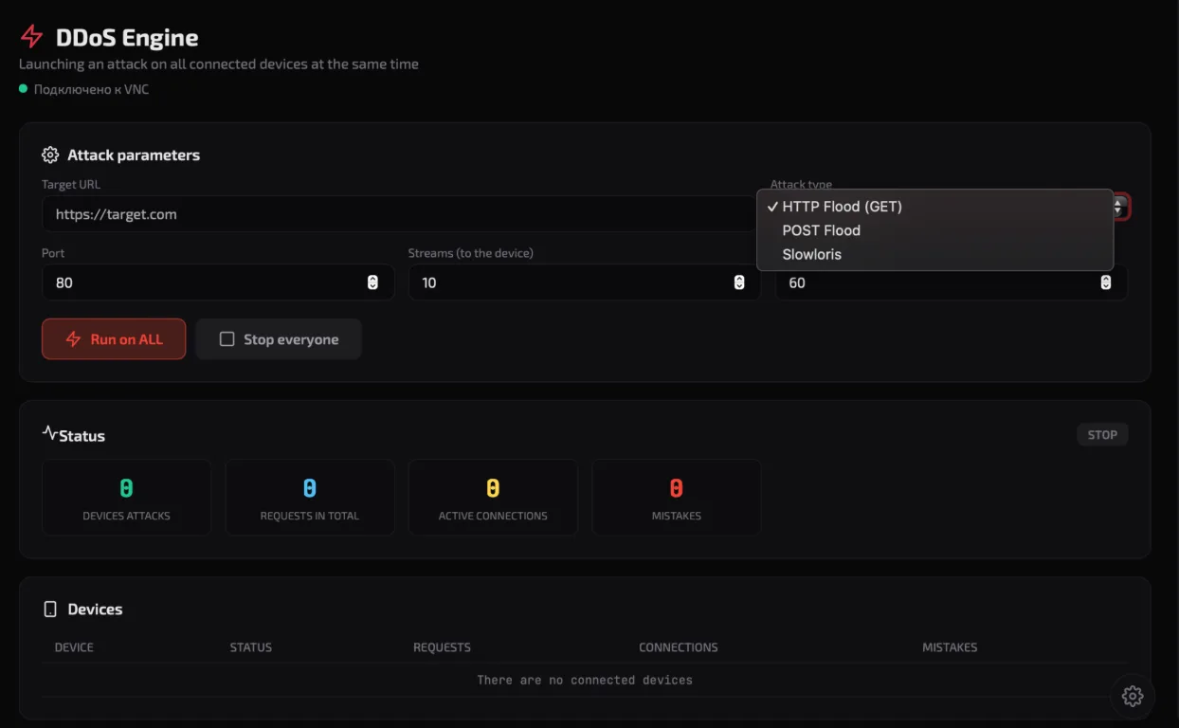The height and width of the screenshot is (728, 1179).
Task: Adjust Port value using its stepper arrows
Action: (372, 282)
